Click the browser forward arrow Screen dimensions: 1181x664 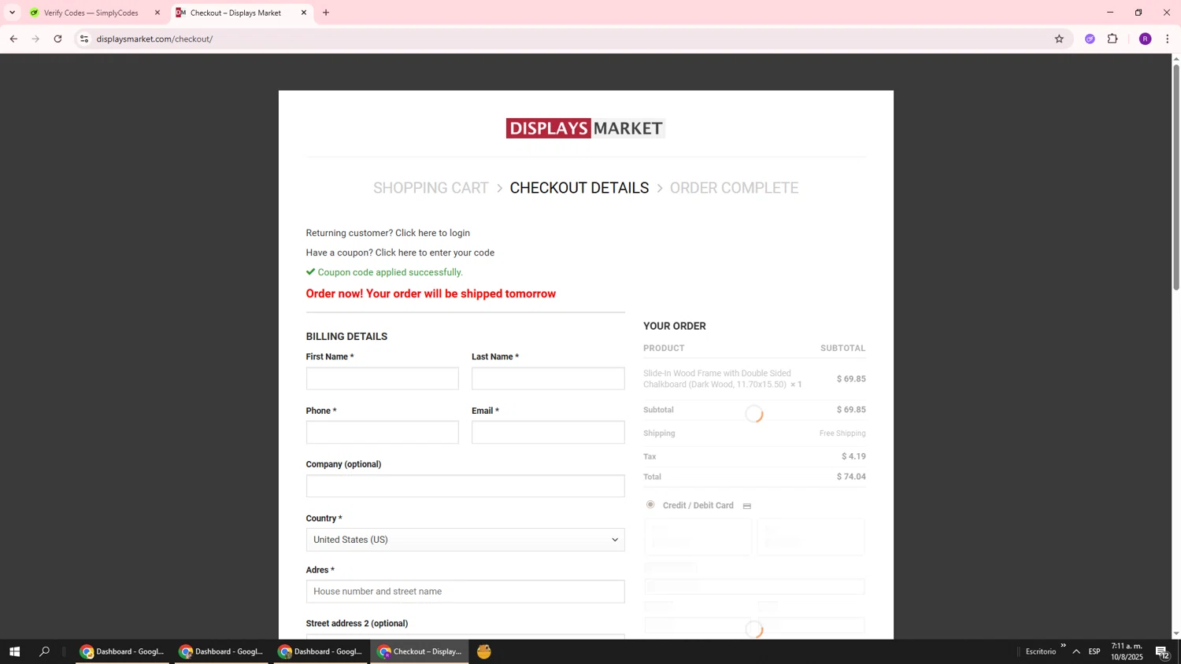(x=35, y=39)
